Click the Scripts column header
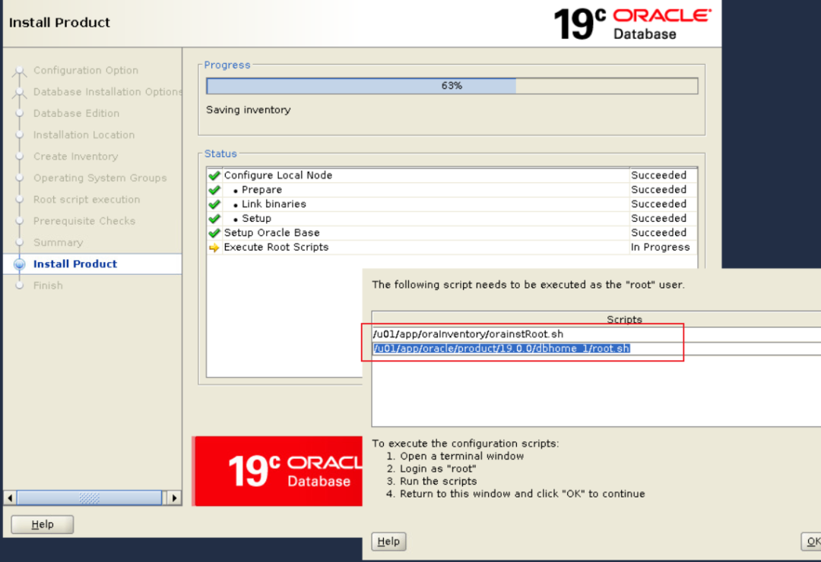821x562 pixels. (597, 319)
